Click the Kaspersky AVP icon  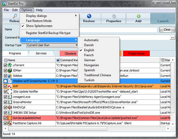(x=10, y=86)
